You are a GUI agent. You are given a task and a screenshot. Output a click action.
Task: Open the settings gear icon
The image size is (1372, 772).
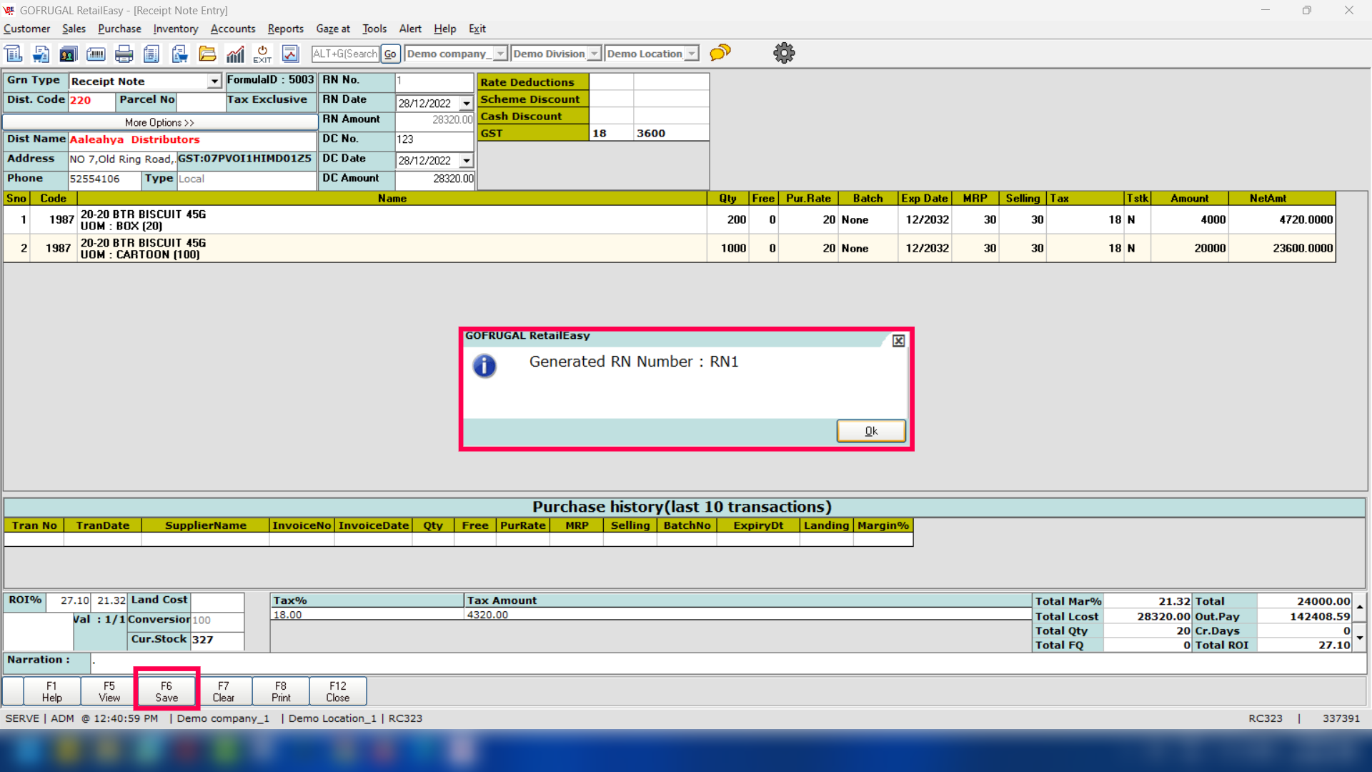(x=784, y=53)
